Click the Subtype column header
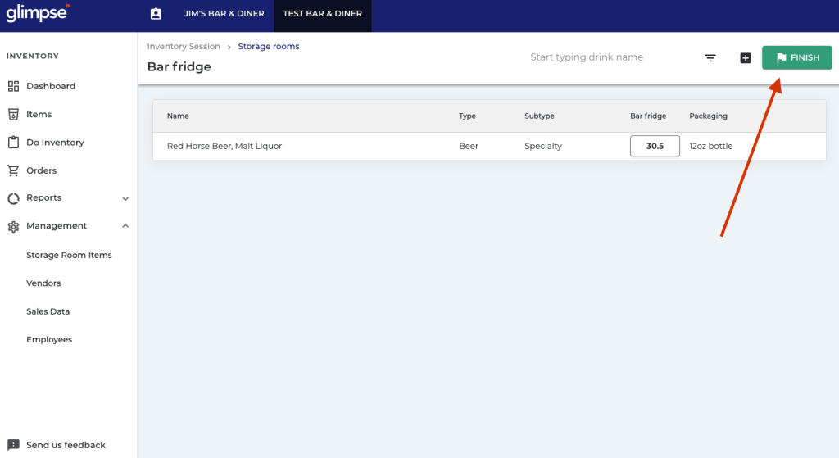Viewport: 839px width, 458px height. (x=539, y=116)
